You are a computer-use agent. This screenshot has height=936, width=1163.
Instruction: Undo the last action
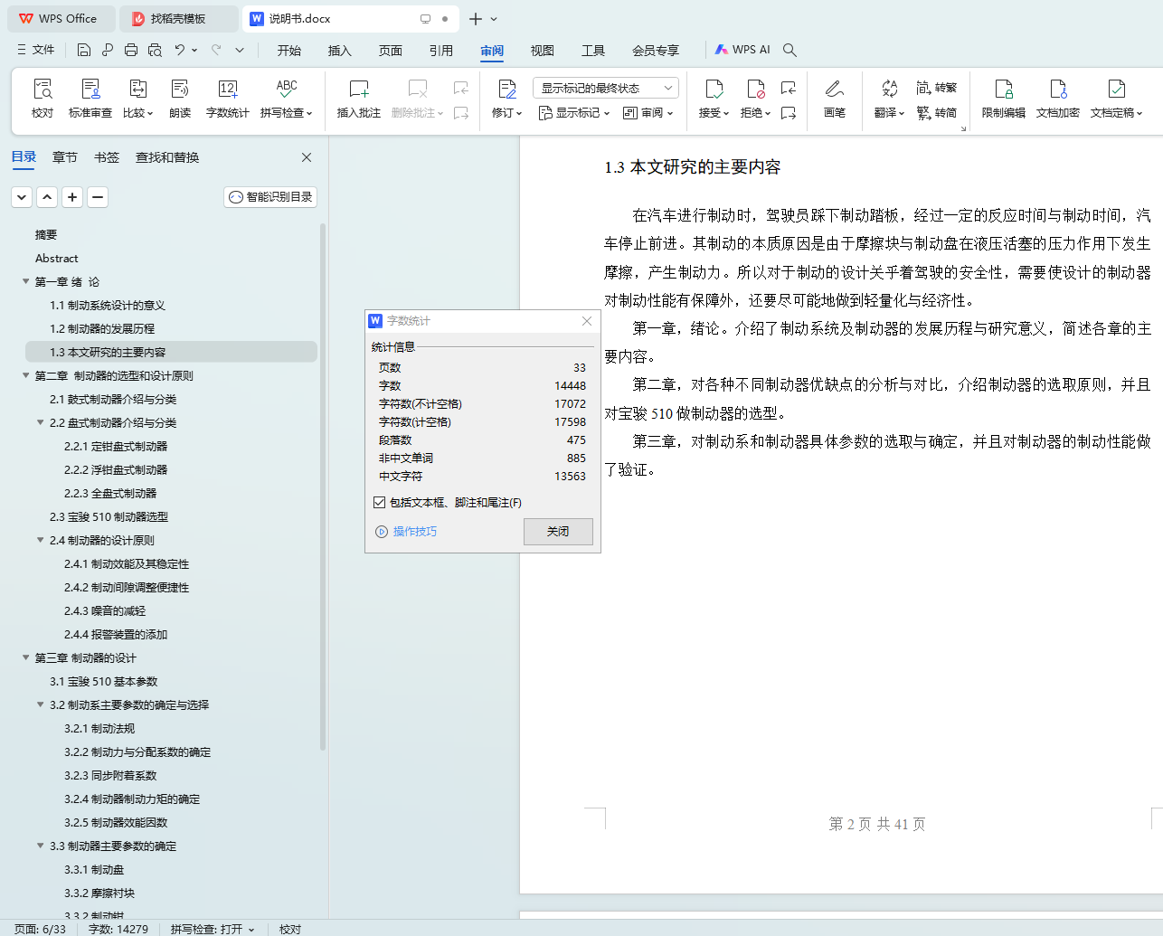click(180, 50)
